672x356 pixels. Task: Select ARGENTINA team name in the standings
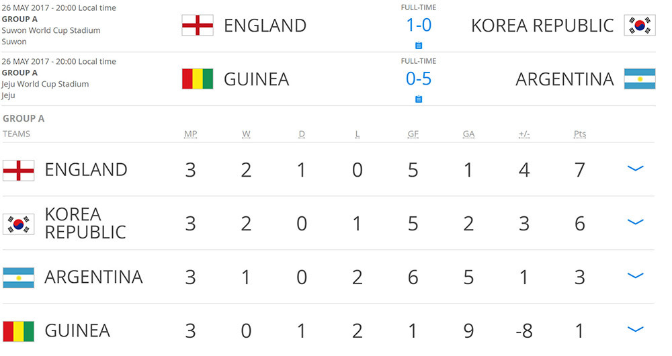pyautogui.click(x=93, y=277)
